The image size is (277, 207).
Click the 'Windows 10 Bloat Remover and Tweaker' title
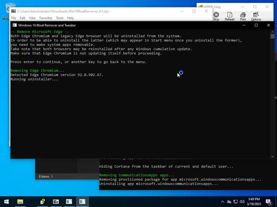tap(47, 25)
